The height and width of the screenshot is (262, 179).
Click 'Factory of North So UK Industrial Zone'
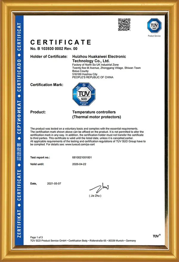95,65
